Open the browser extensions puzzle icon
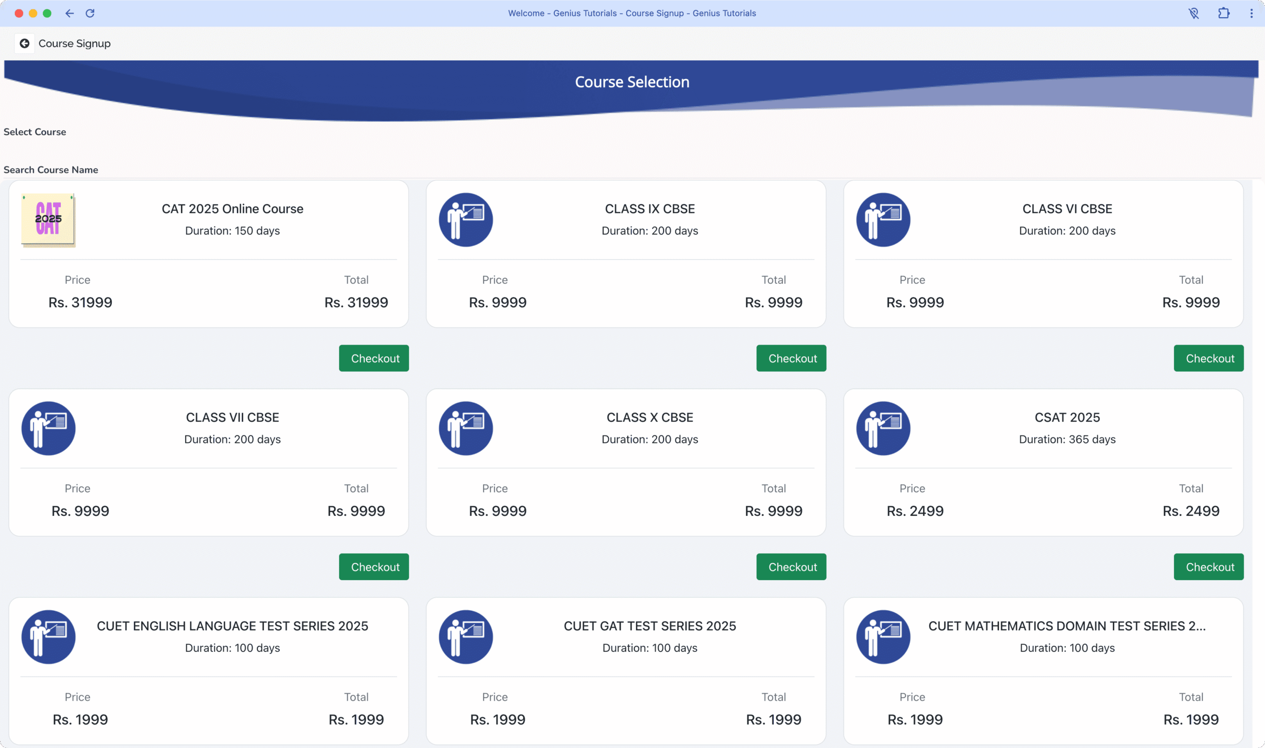 coord(1223,14)
